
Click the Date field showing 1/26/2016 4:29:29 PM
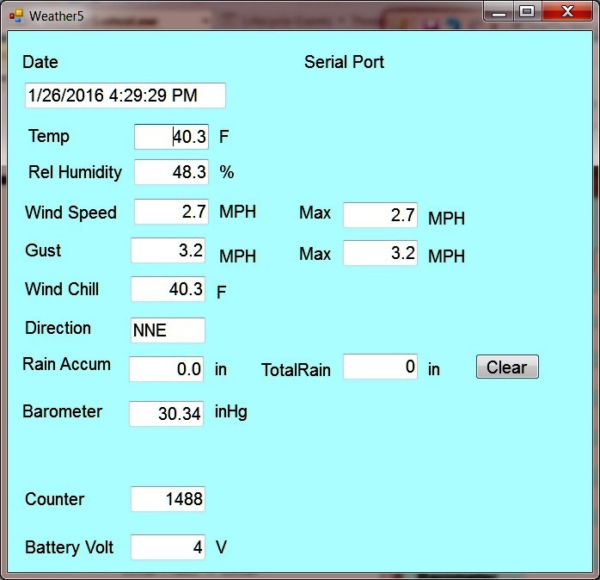tap(126, 96)
